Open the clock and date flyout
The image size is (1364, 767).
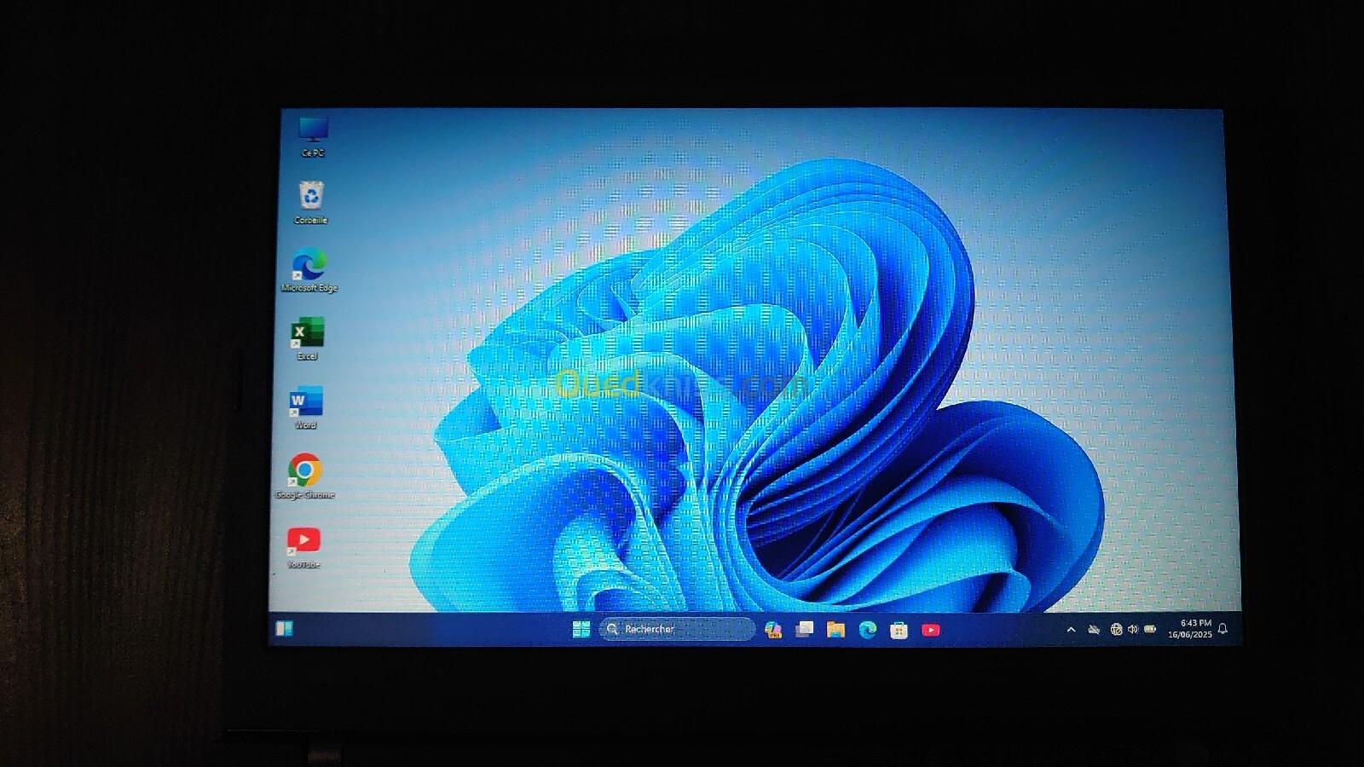coord(1189,629)
